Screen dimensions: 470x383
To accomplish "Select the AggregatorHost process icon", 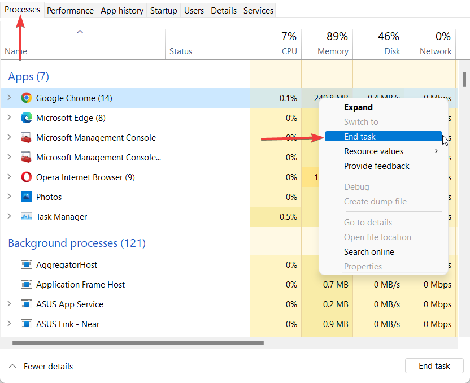I will [27, 264].
